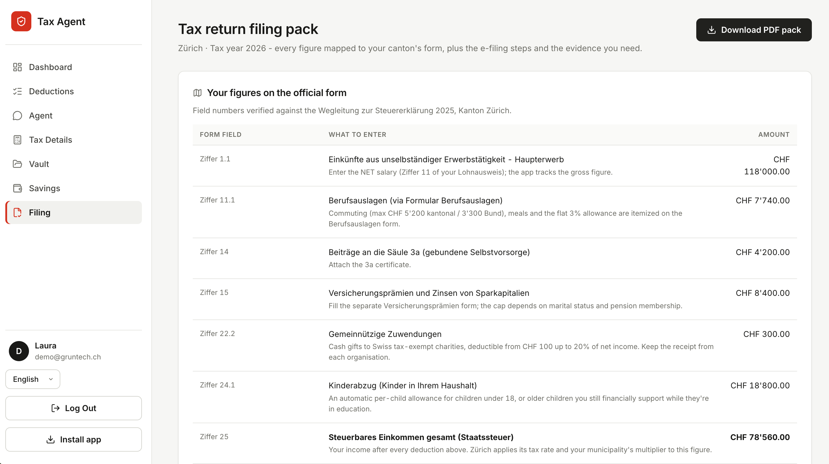Click user name Laura in sidebar
The width and height of the screenshot is (829, 464).
click(45, 345)
